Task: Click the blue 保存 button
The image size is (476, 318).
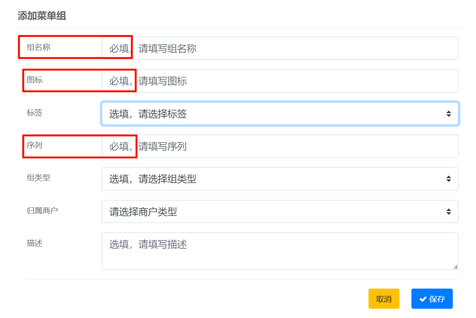Action: tap(432, 299)
